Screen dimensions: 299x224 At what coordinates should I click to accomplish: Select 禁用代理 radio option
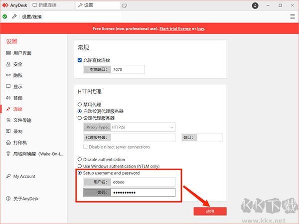pyautogui.click(x=80, y=104)
